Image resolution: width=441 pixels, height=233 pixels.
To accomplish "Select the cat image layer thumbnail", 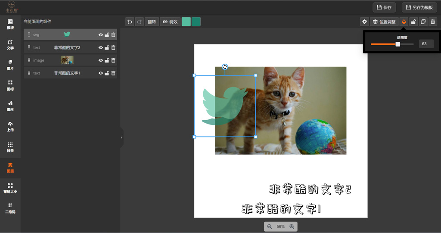I will [67, 60].
